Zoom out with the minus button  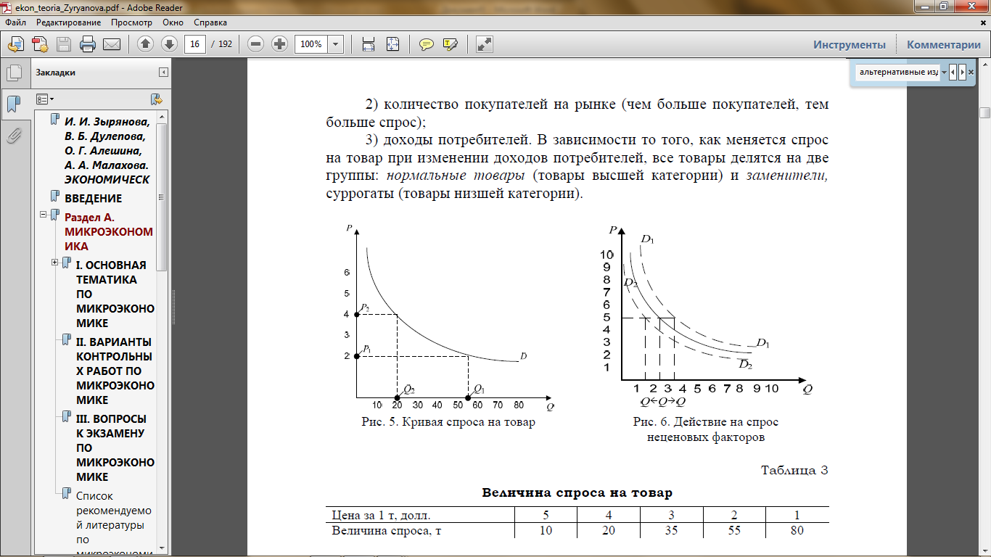[255, 44]
